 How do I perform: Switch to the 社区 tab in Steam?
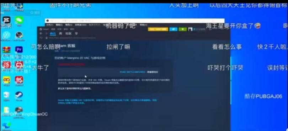[69, 34]
